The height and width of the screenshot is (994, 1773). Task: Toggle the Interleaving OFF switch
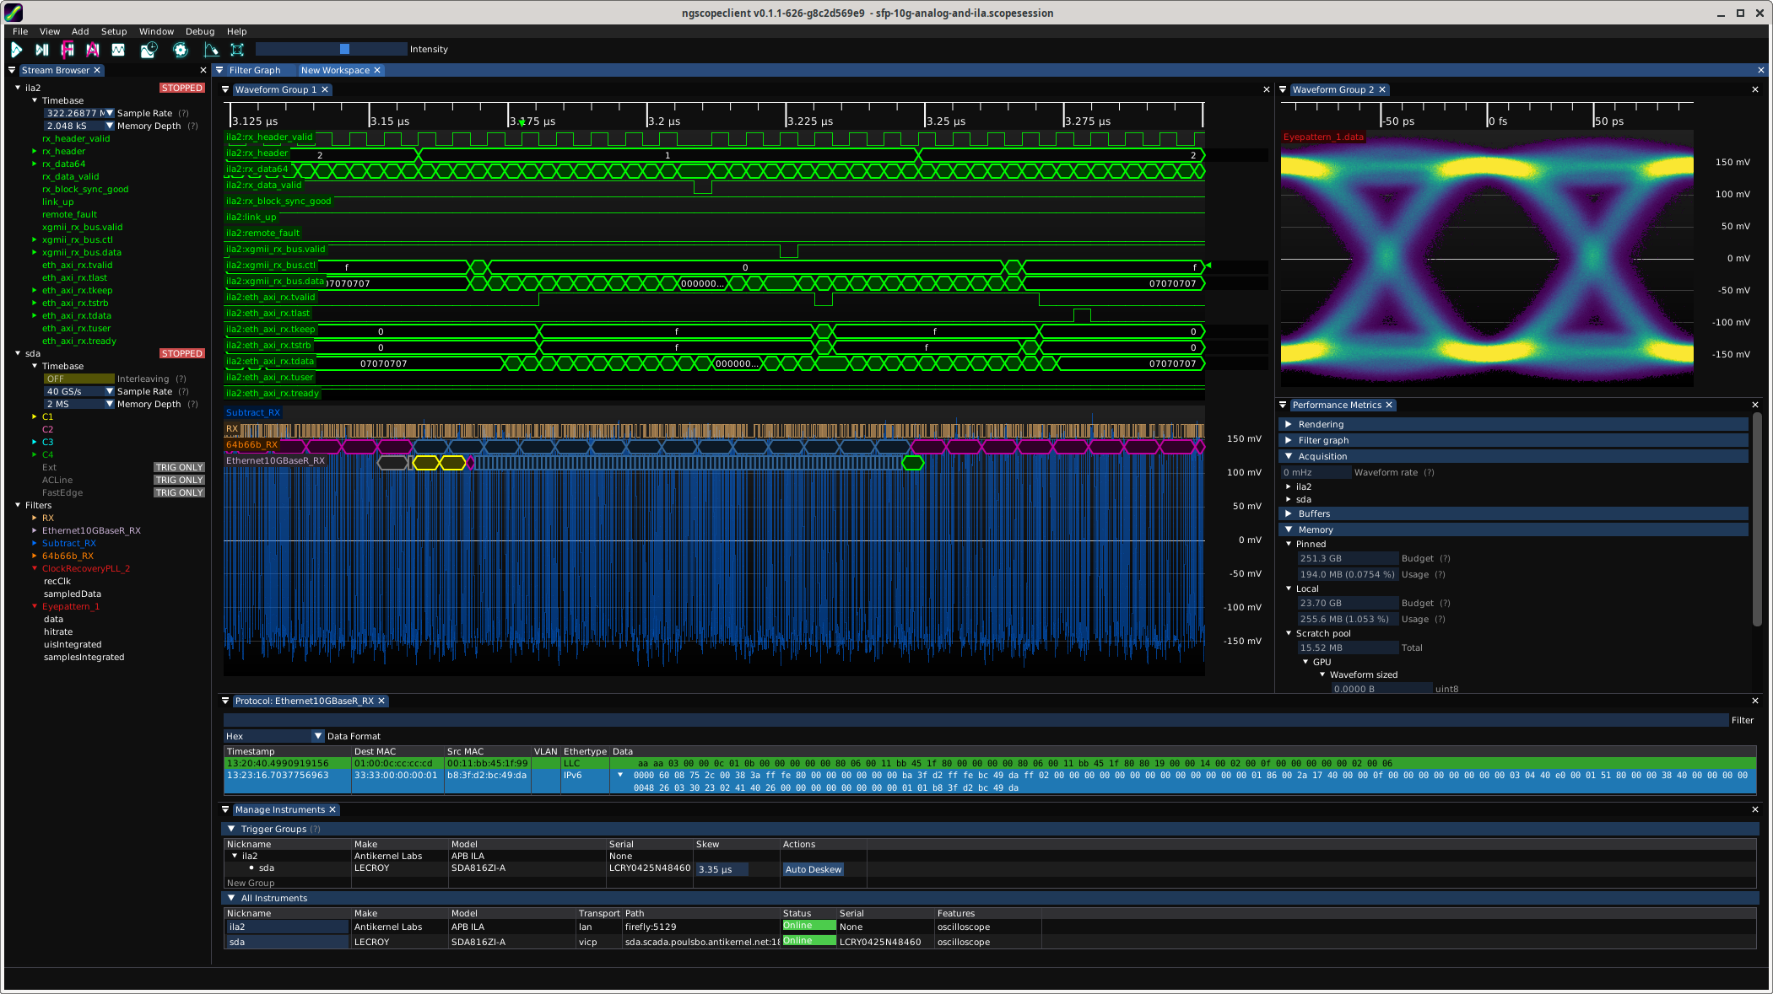[78, 379]
